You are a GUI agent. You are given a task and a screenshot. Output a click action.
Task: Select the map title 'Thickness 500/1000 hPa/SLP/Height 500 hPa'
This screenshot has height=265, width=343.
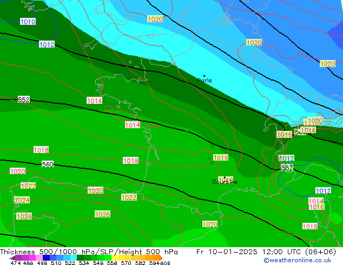89,252
